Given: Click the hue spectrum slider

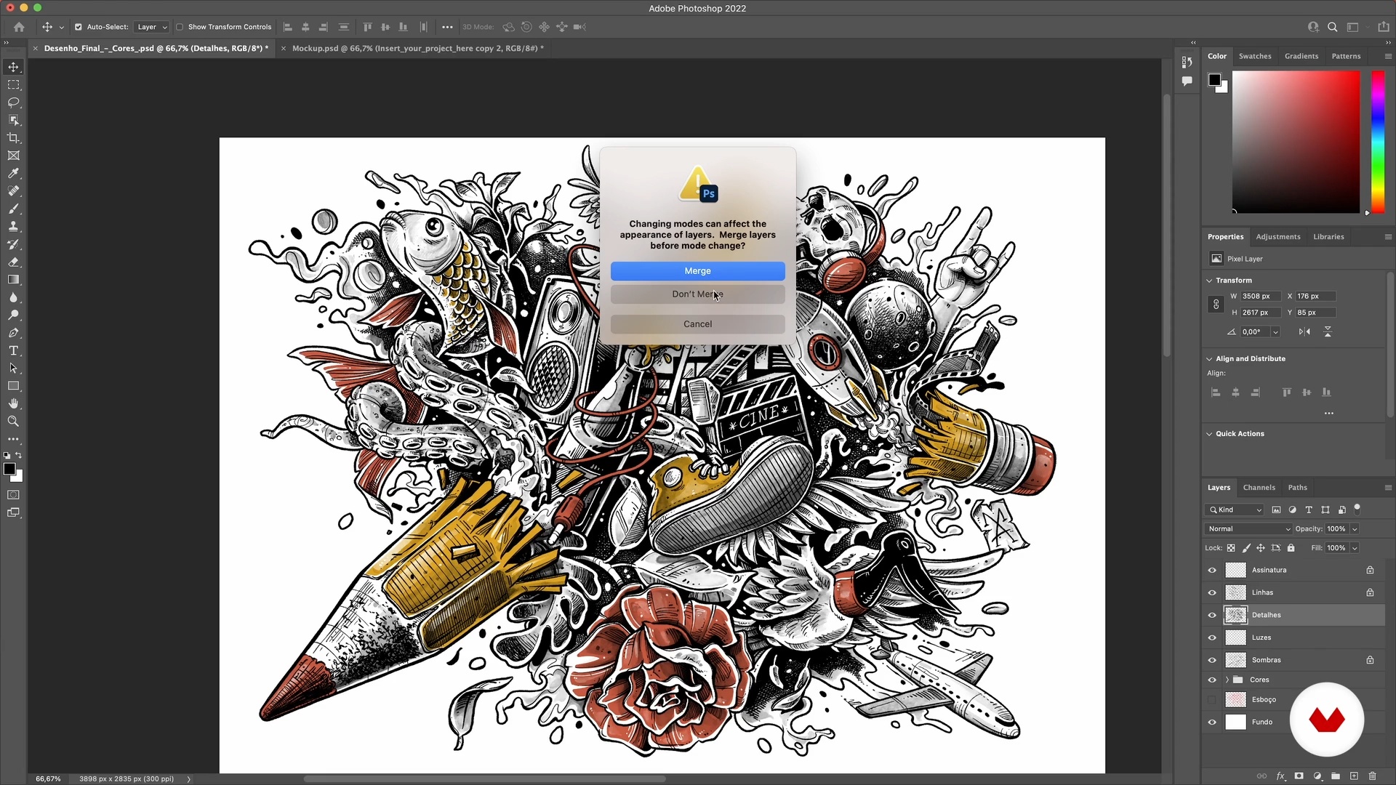Looking at the screenshot, I should [x=1377, y=142].
